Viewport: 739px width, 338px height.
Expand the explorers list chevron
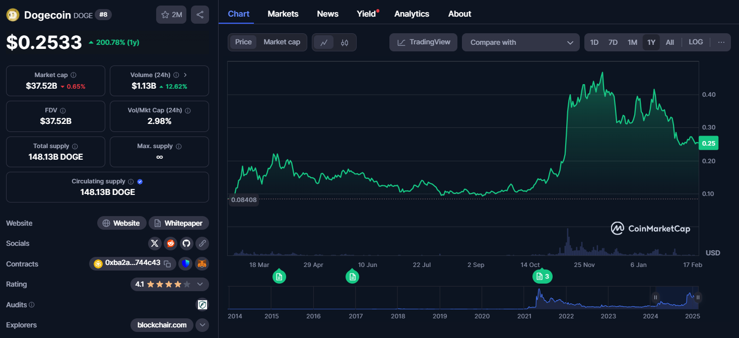tap(203, 325)
